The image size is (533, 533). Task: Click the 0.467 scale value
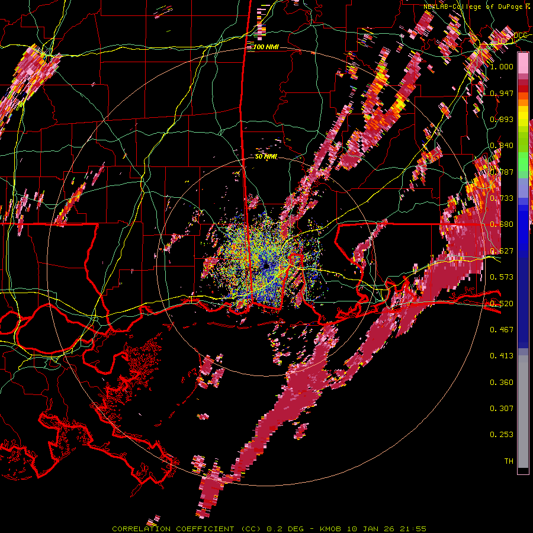click(x=502, y=330)
